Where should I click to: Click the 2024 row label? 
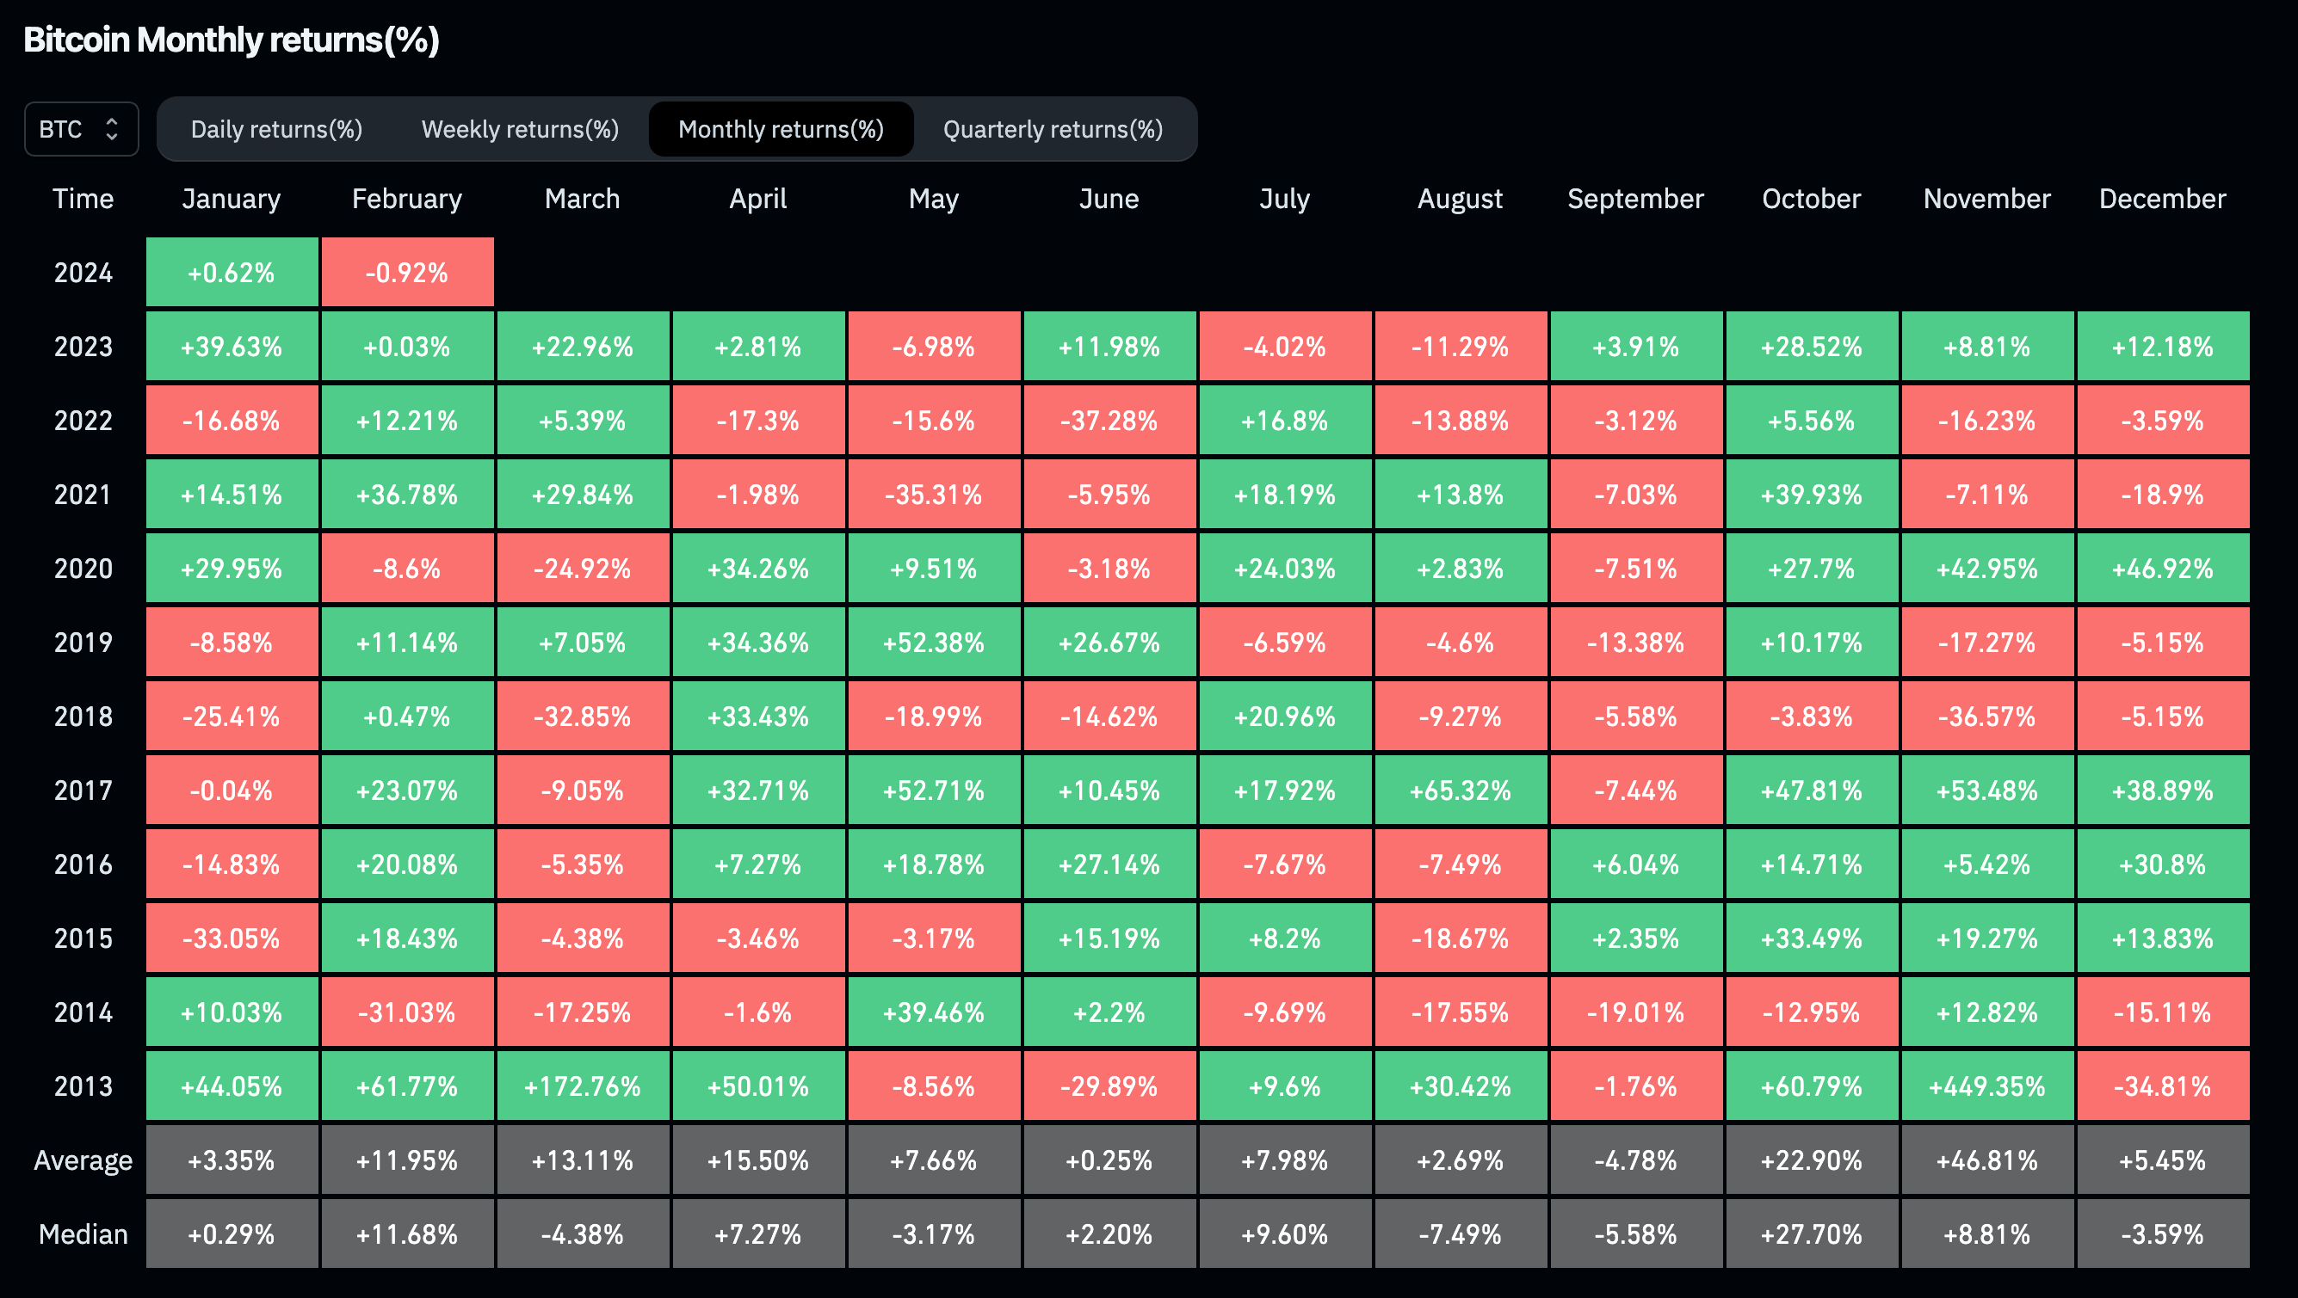(x=83, y=272)
